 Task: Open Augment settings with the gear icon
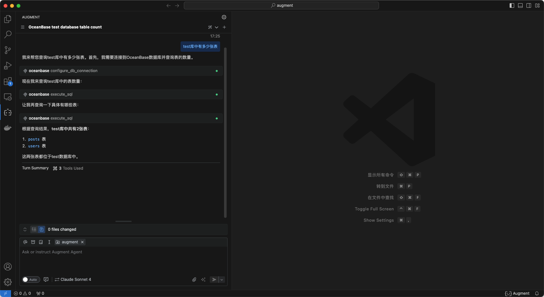[x=224, y=17]
